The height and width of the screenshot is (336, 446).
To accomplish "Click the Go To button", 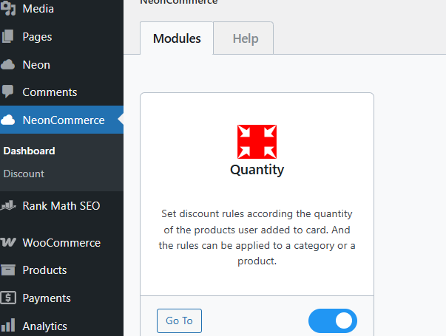I will coord(179,320).
